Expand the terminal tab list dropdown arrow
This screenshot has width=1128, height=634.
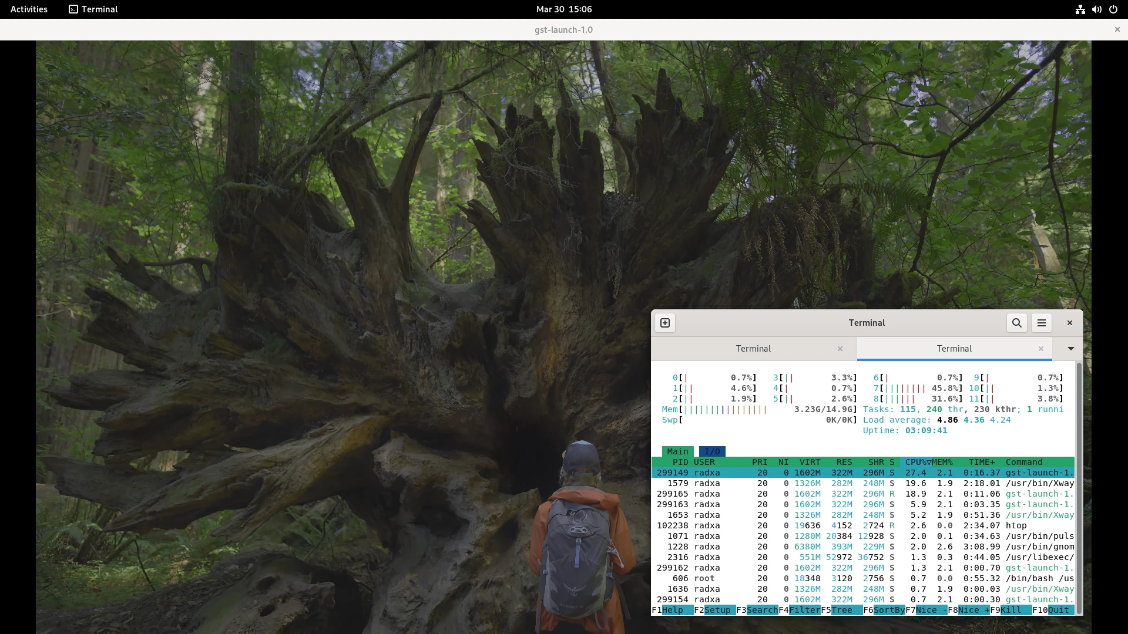click(1071, 349)
